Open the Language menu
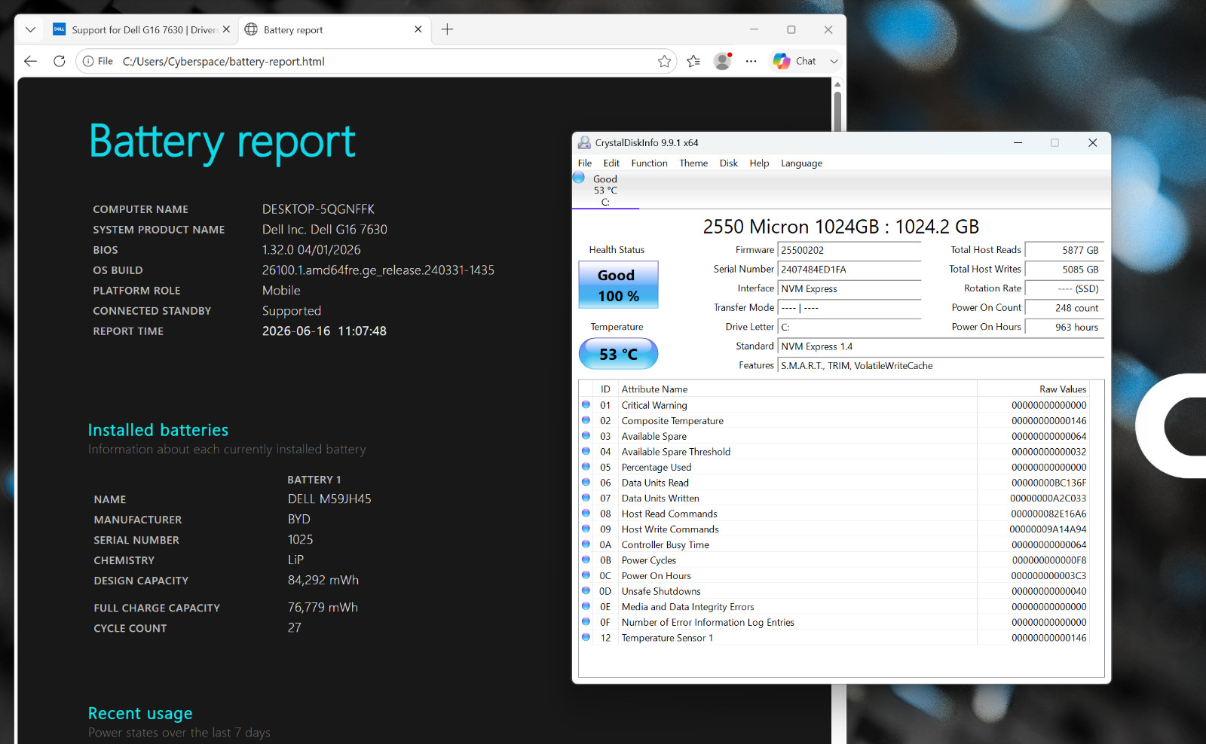 tap(801, 163)
